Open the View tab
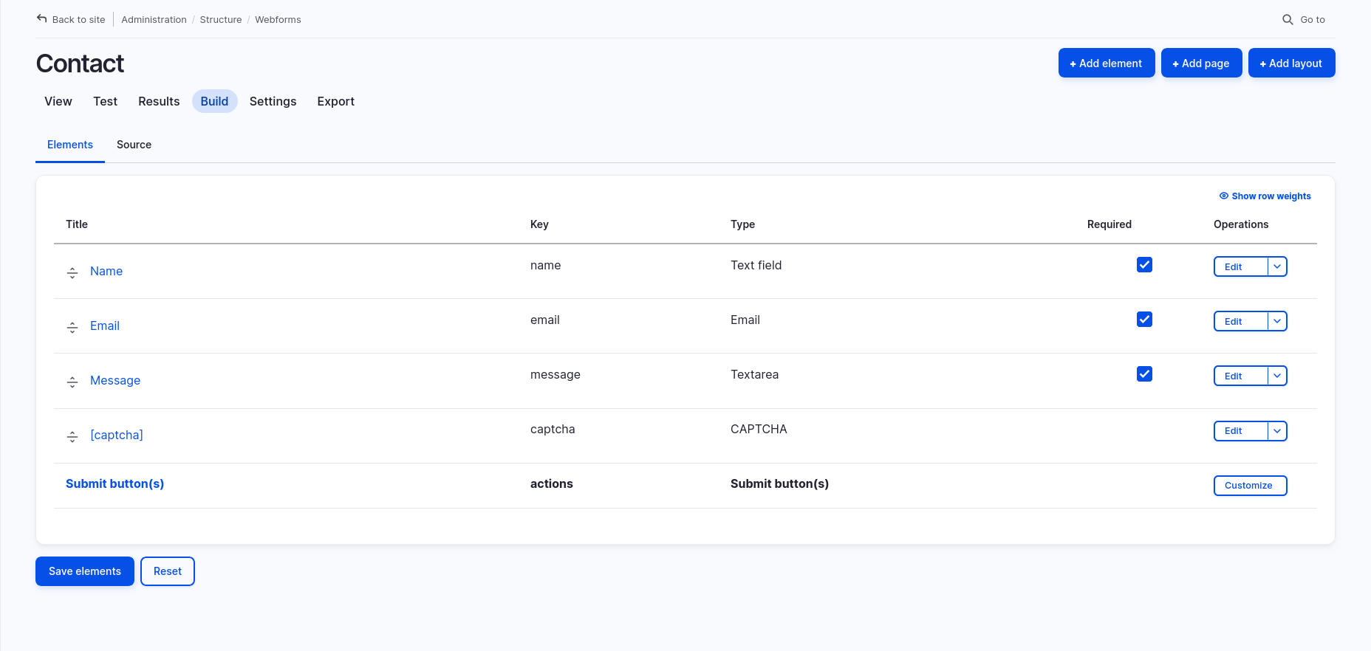The height and width of the screenshot is (651, 1371). point(58,101)
